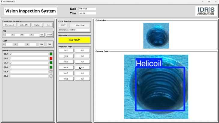Click OBJ2 red status indicator

[x=51, y=58]
